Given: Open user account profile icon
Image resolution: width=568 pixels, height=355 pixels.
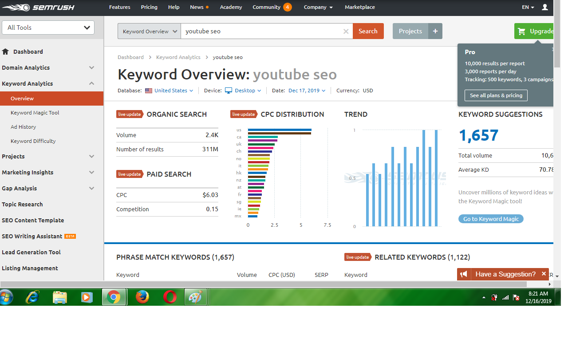Looking at the screenshot, I should [x=545, y=7].
